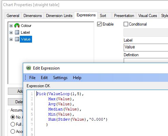
Task: Click the Num(Stdev(Value),'0.000') line
Action: tap(78, 119)
